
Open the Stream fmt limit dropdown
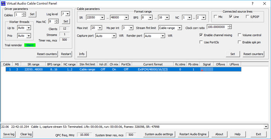pyautogui.click(x=180, y=28)
